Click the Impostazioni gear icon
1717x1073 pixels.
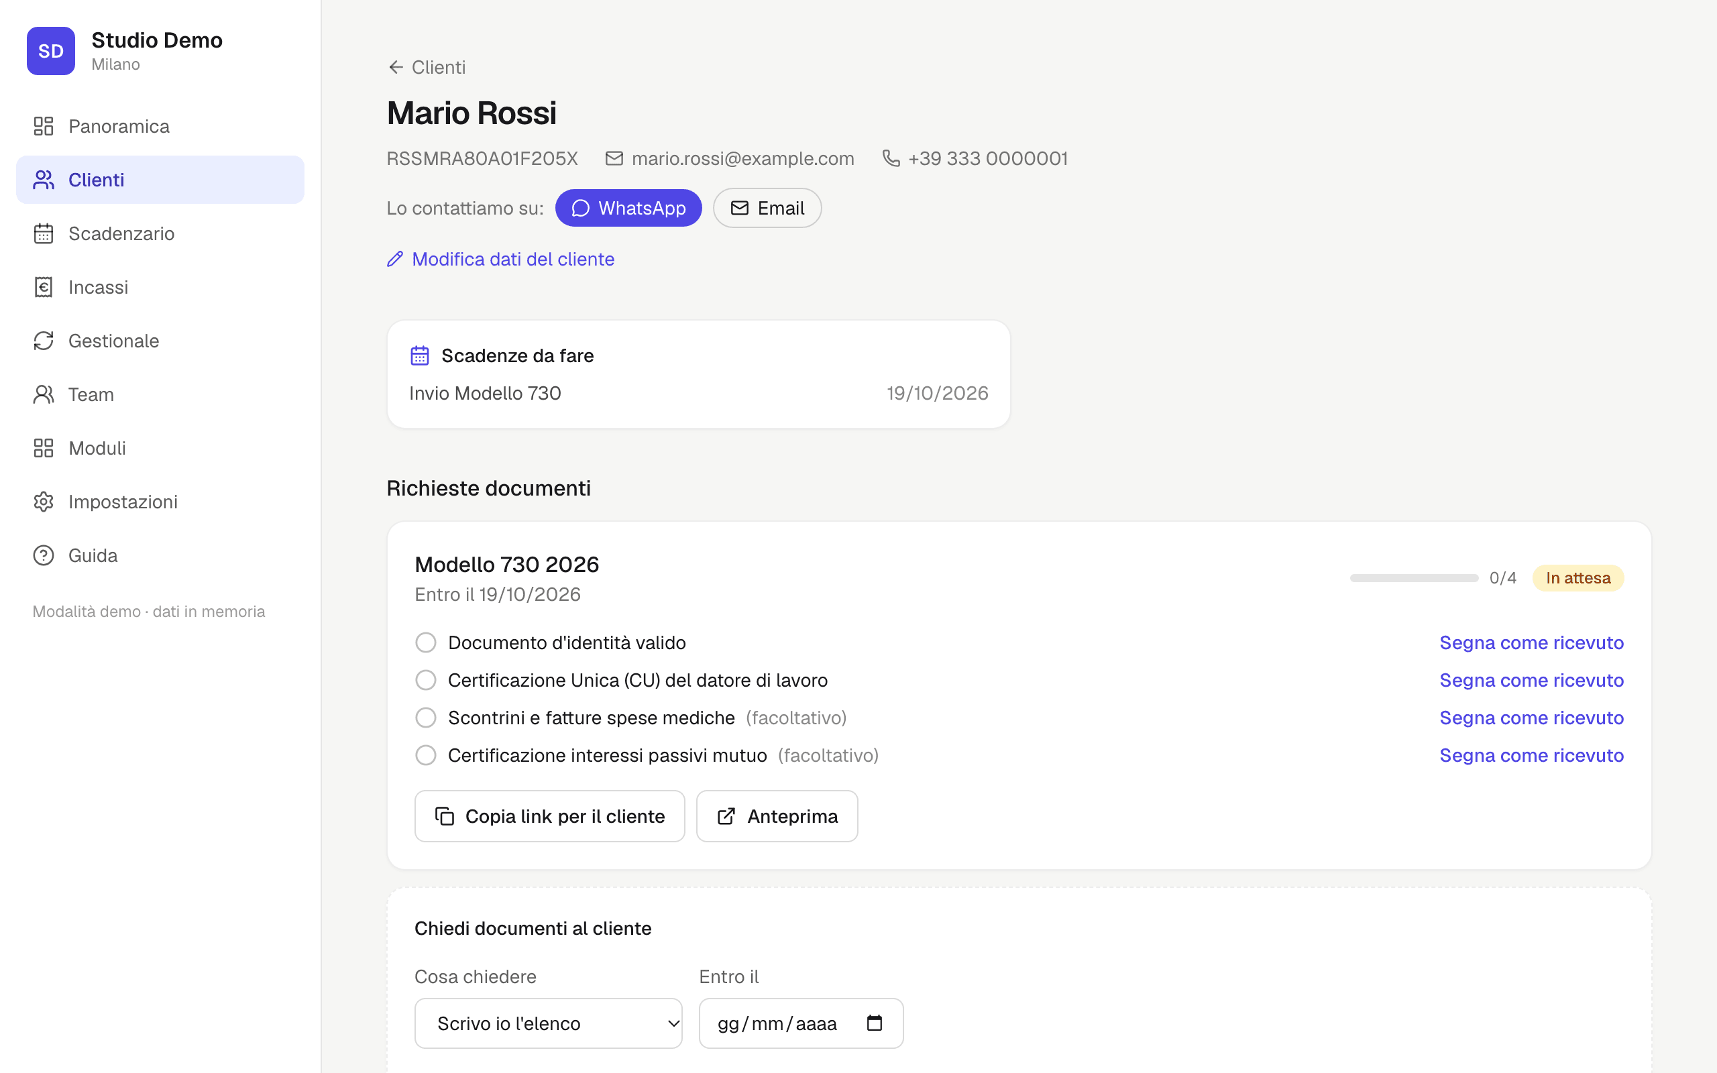coord(44,502)
